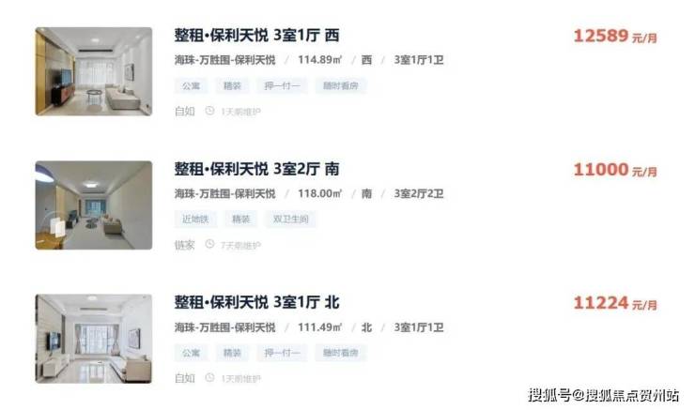Open the 11000 yuan listing thumbnail photo
The image size is (695, 410).
click(x=94, y=205)
